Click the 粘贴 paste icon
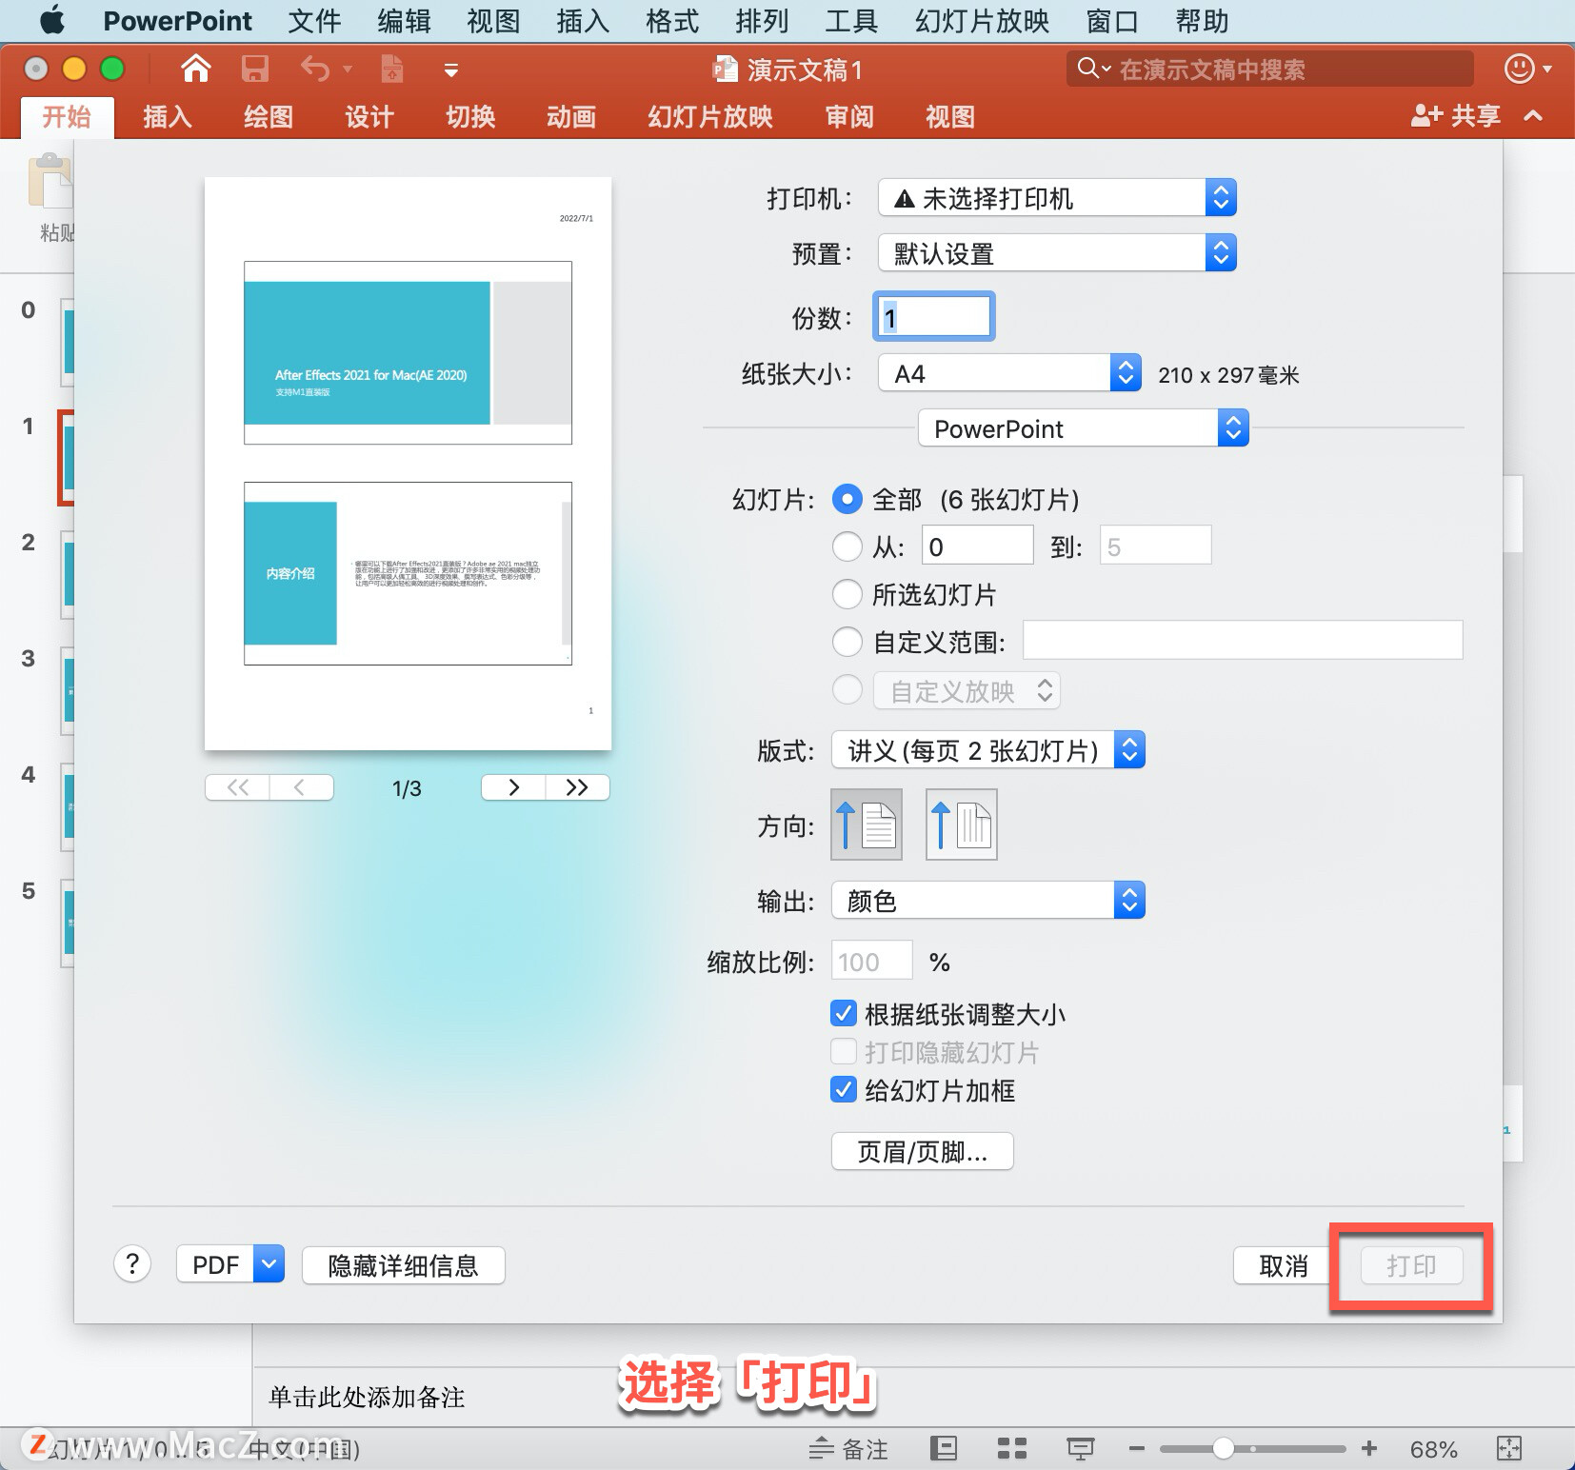Image resolution: width=1575 pixels, height=1470 pixels. coord(50,181)
